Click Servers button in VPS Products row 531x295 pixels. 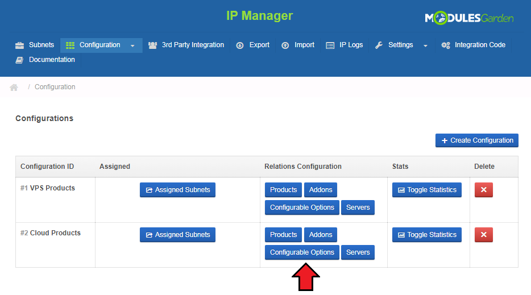[358, 207]
